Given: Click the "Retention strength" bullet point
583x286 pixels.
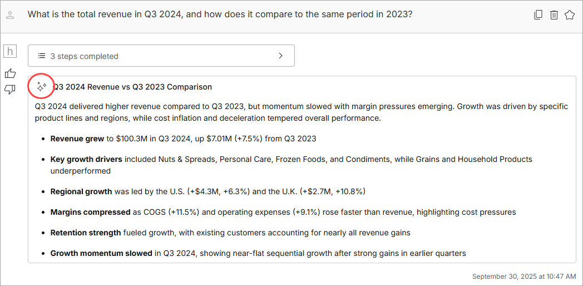Looking at the screenshot, I should pyautogui.click(x=230, y=233).
